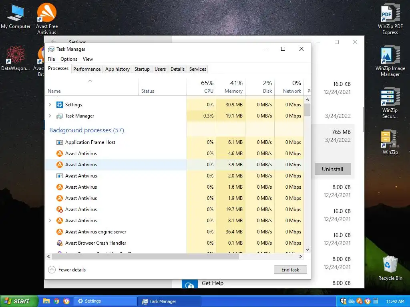
Task: Switch to the Users tab
Action: pos(160,69)
